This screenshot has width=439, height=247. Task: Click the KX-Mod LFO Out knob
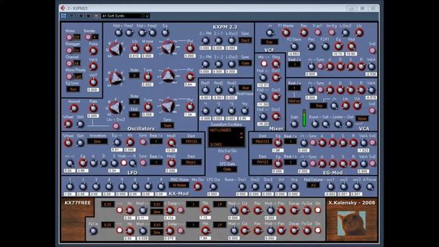point(213,187)
